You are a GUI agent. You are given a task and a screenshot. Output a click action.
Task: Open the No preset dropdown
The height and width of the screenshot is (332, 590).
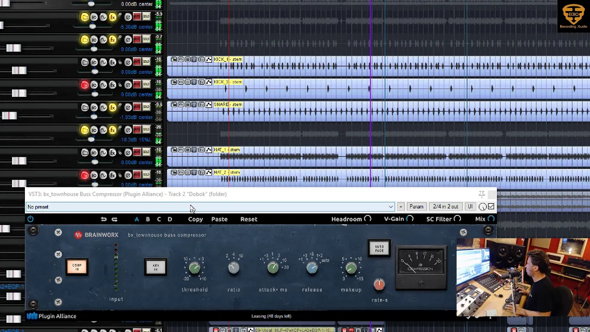210,207
